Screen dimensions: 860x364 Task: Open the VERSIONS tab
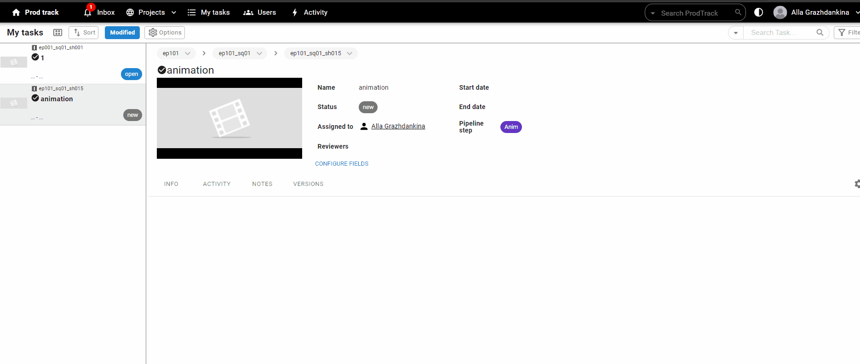(x=308, y=184)
